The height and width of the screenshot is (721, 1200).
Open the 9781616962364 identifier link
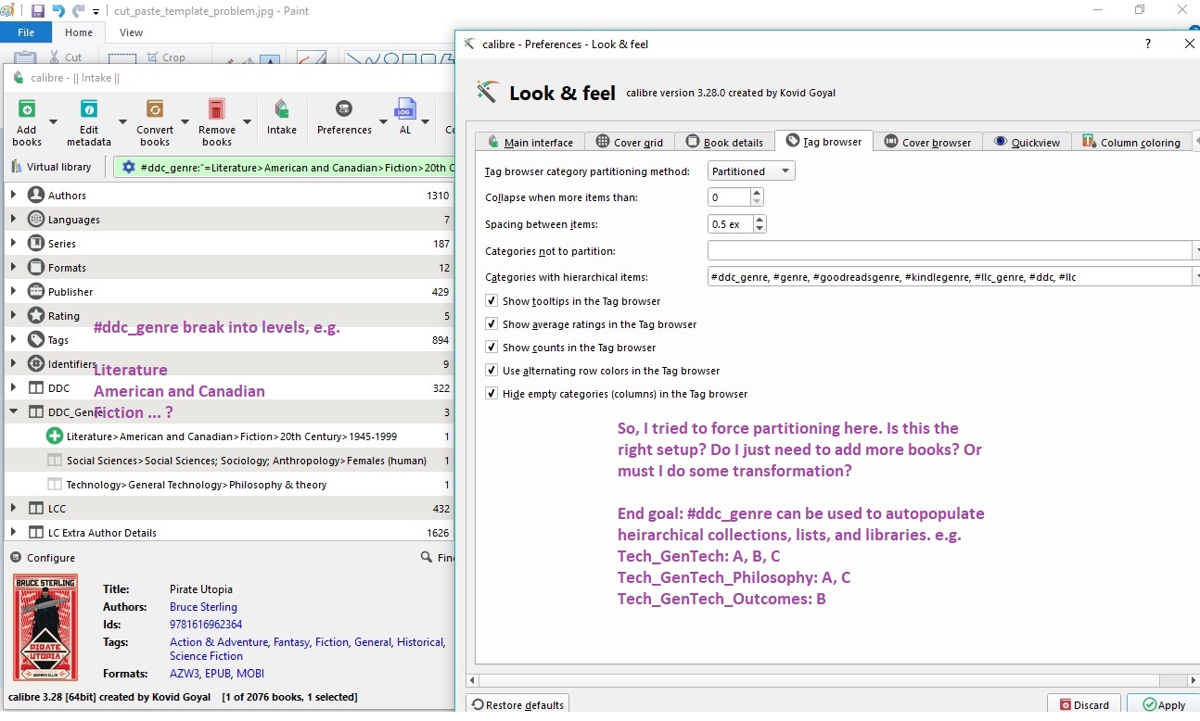point(206,625)
